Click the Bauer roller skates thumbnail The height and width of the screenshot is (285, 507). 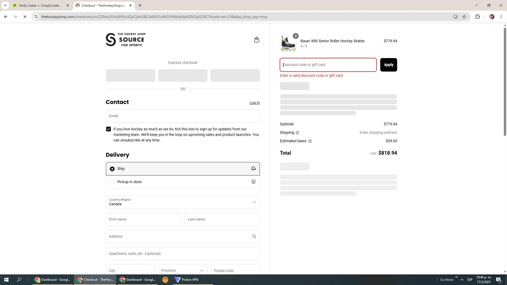point(288,43)
